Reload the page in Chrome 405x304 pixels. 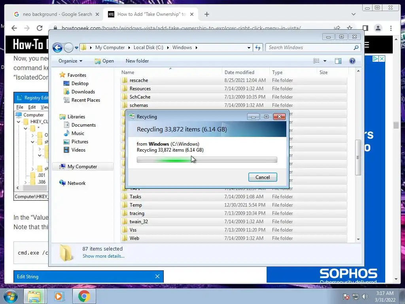click(40, 28)
